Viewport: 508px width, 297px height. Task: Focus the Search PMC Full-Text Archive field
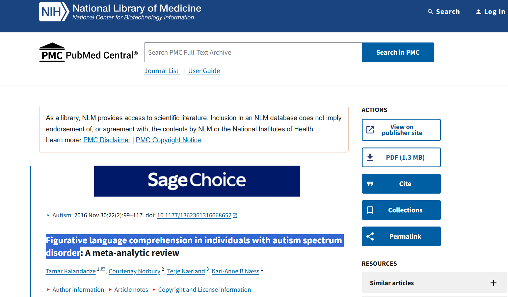pos(253,52)
